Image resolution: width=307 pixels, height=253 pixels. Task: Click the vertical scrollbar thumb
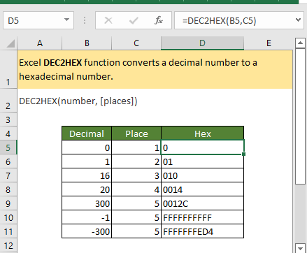[300, 117]
